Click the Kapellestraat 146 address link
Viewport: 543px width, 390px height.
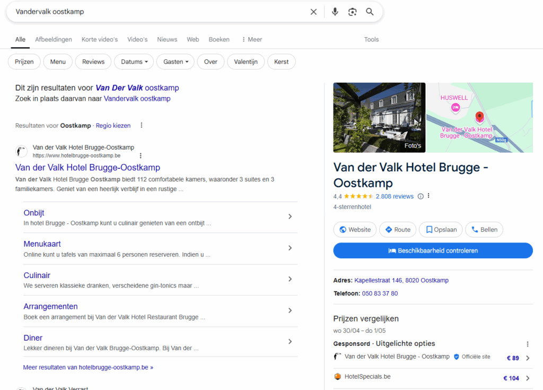point(401,280)
